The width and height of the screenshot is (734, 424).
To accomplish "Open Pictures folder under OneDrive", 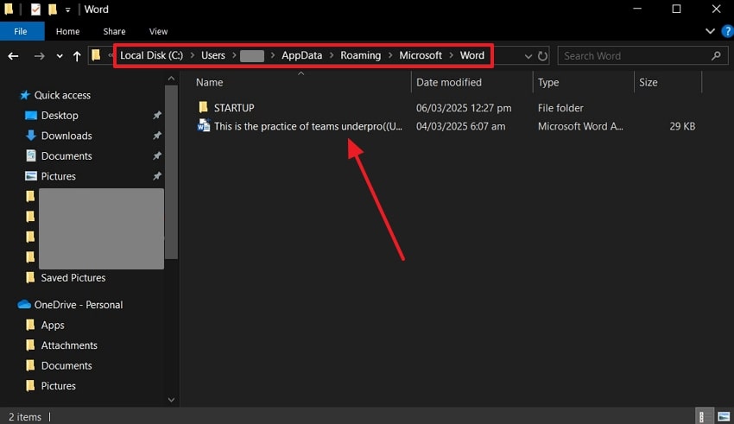I will point(58,386).
